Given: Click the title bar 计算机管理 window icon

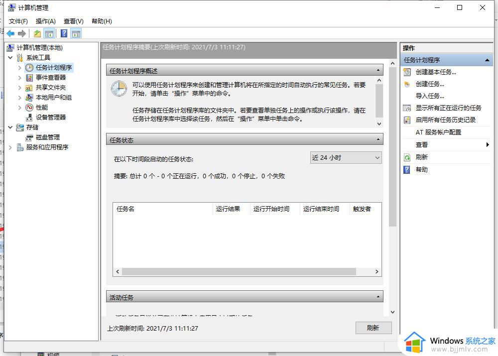Looking at the screenshot, I should [x=12, y=7].
